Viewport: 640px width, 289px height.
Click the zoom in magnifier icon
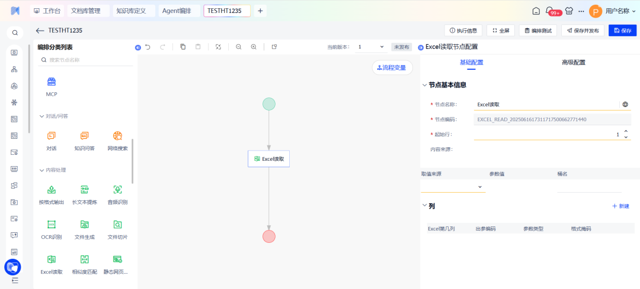click(254, 47)
